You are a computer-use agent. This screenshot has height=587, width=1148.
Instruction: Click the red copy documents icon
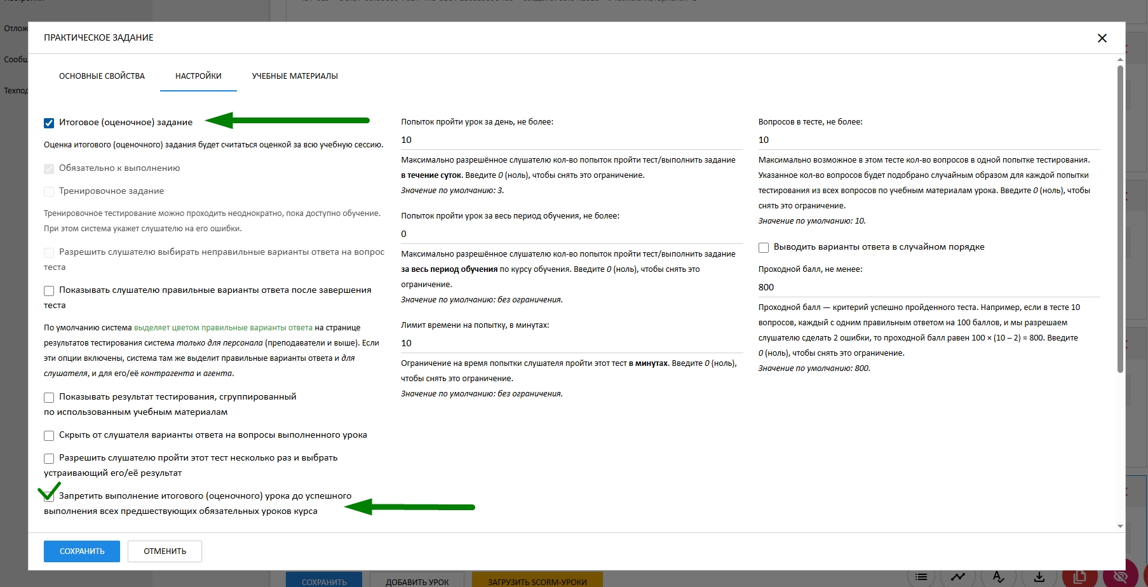tap(1079, 577)
